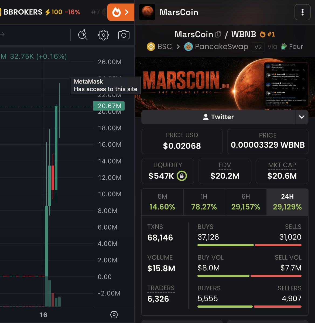Open the three-dot options menu
Image resolution: width=315 pixels, height=323 pixels.
(x=302, y=12)
